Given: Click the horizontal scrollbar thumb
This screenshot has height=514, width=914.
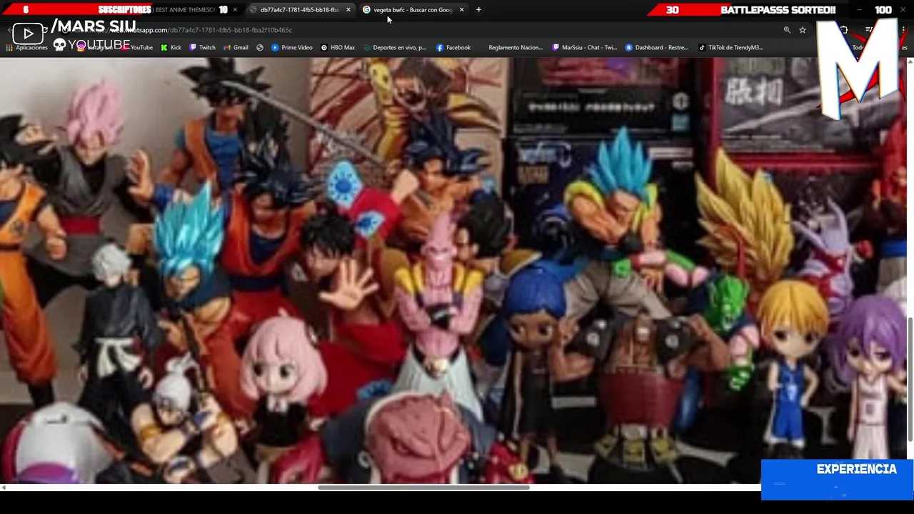Looking at the screenshot, I should 423,488.
